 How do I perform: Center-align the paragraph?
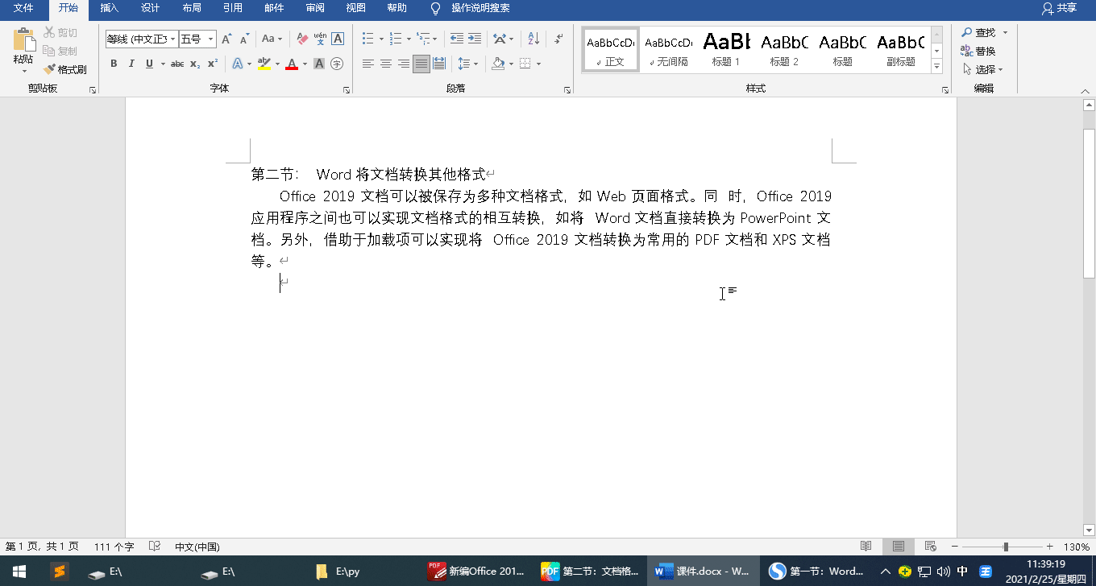point(386,64)
